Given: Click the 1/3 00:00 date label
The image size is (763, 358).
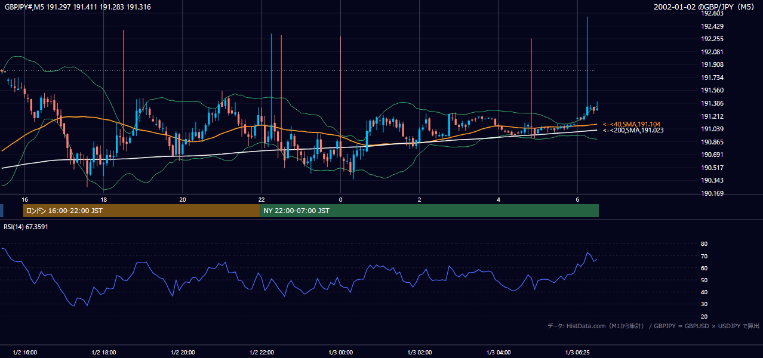Looking at the screenshot, I should (340, 352).
